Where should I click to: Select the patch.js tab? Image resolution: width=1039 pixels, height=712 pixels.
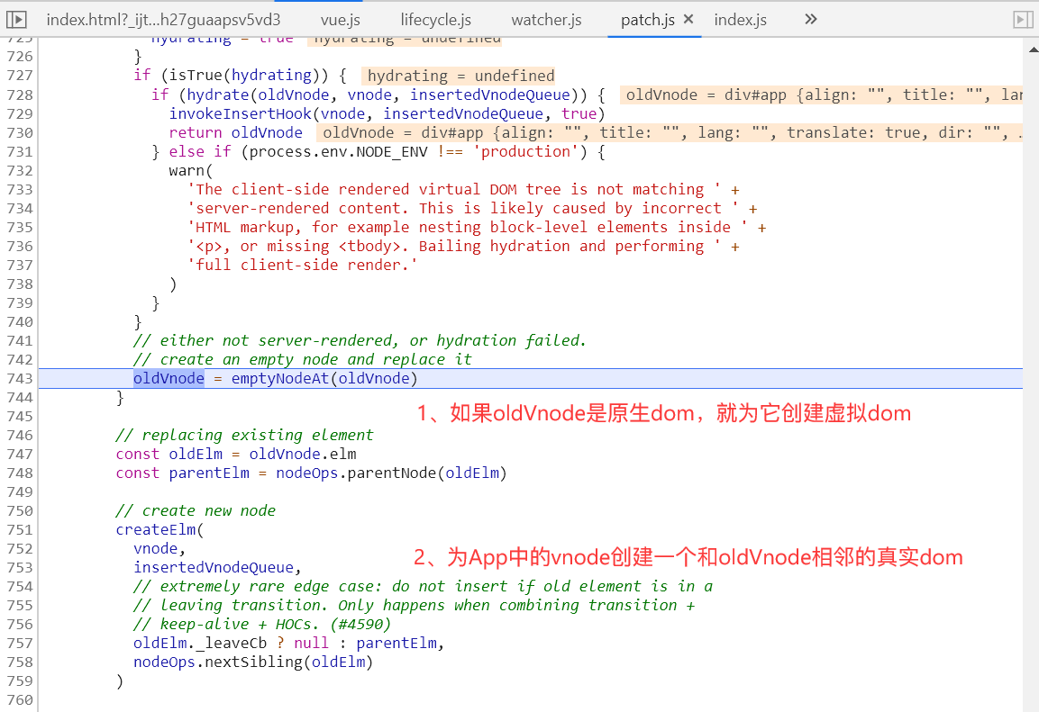coord(647,20)
